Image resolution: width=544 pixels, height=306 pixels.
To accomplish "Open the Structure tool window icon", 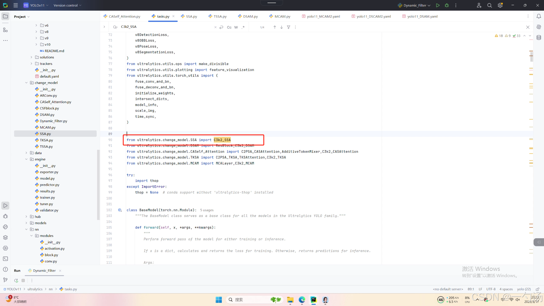I will tap(5, 30).
